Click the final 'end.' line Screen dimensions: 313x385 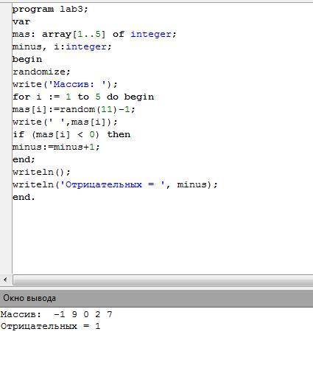[x=24, y=197]
